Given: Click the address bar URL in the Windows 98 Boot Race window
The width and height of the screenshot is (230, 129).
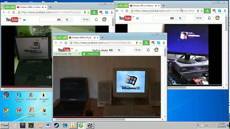Looking at the screenshot, I should [x=102, y=43].
